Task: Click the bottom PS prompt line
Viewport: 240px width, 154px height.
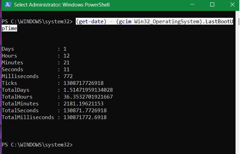Action: (x=37, y=145)
